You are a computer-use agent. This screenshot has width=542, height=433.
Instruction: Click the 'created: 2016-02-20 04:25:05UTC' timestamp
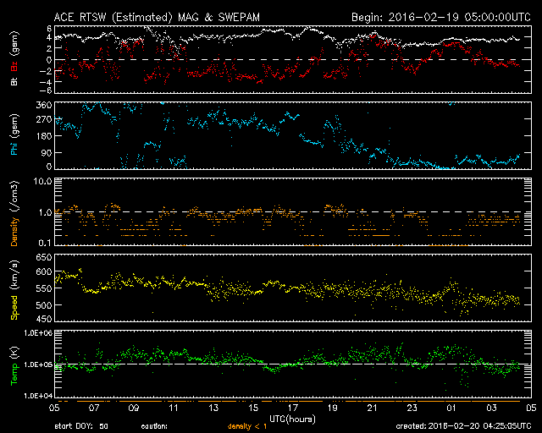(463, 426)
